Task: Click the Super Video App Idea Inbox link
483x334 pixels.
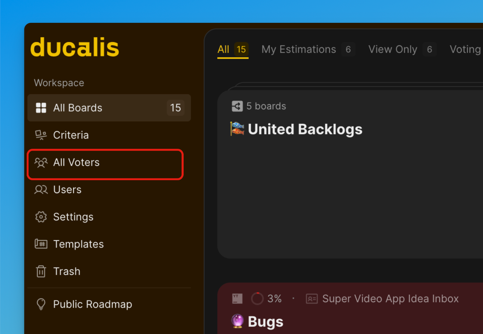Action: (x=390, y=299)
